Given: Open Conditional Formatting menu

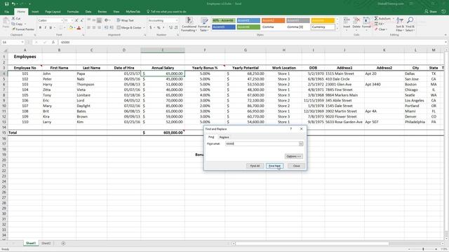Looking at the screenshot, I should point(189,24).
